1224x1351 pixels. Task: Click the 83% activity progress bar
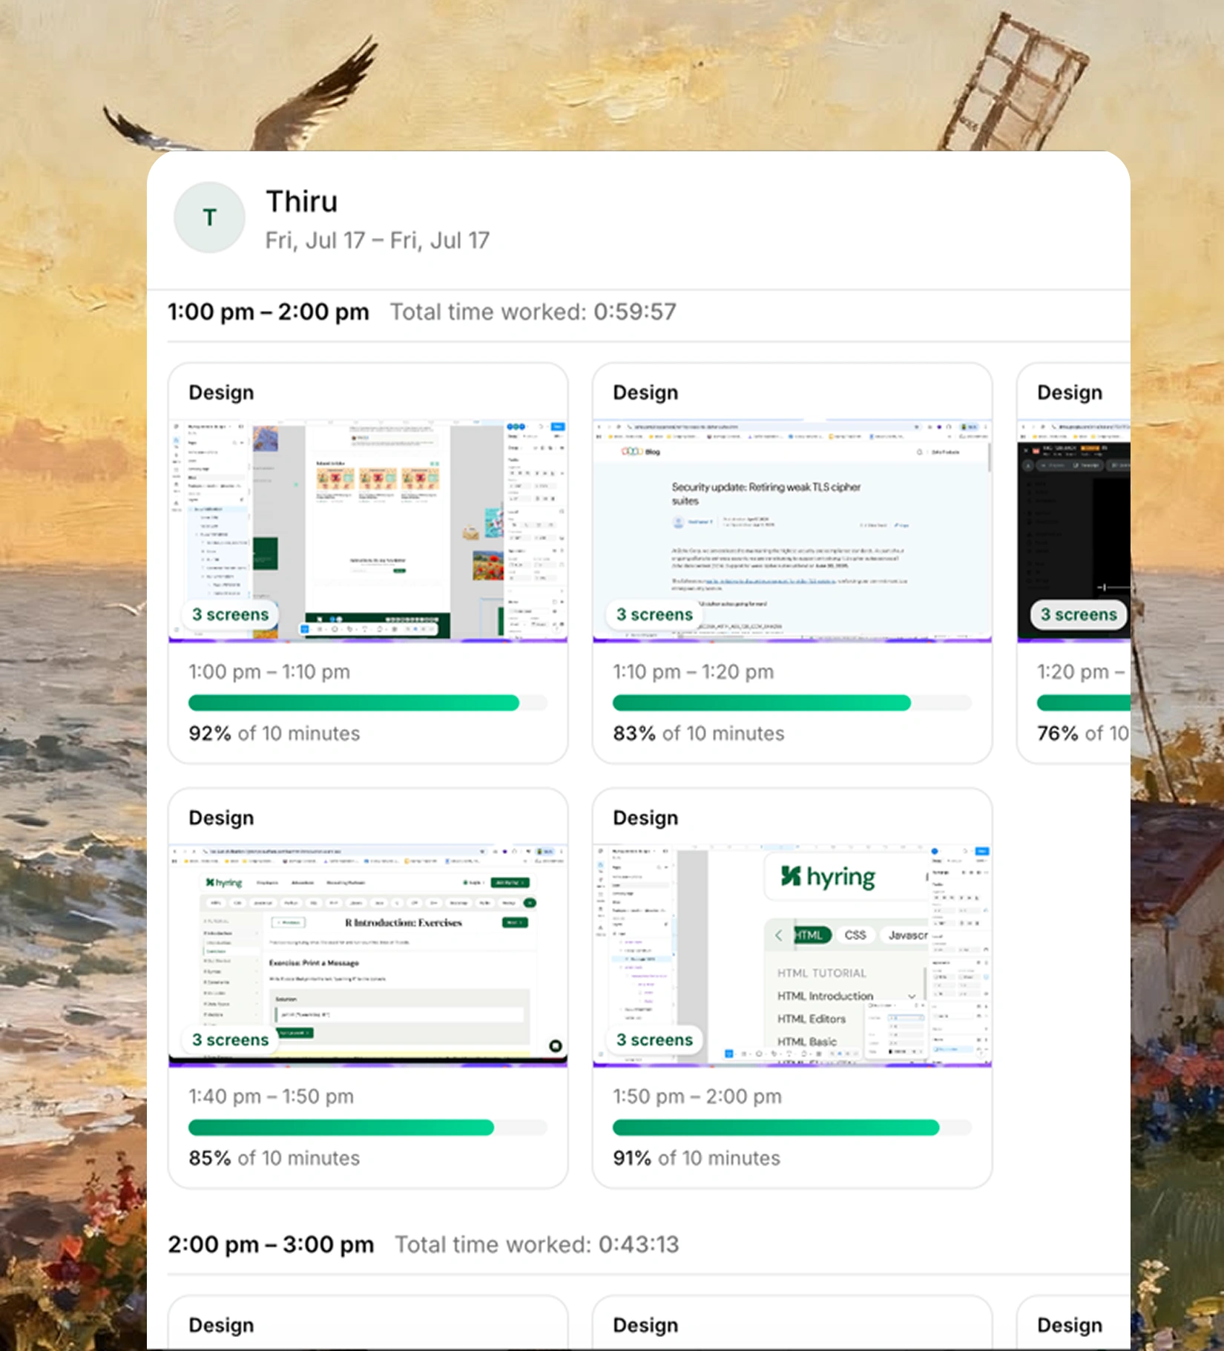click(x=792, y=703)
